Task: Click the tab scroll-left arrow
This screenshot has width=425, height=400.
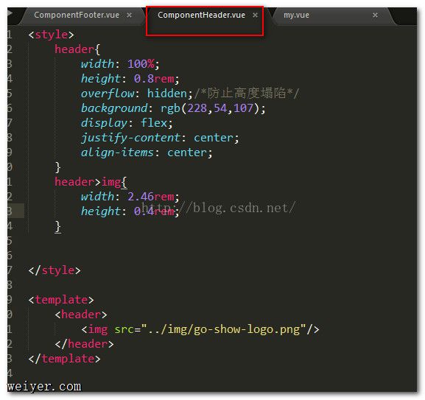Action: pyautogui.click(x=10, y=13)
